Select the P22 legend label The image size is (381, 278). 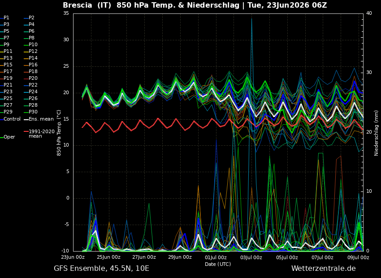pyautogui.click(x=33, y=85)
